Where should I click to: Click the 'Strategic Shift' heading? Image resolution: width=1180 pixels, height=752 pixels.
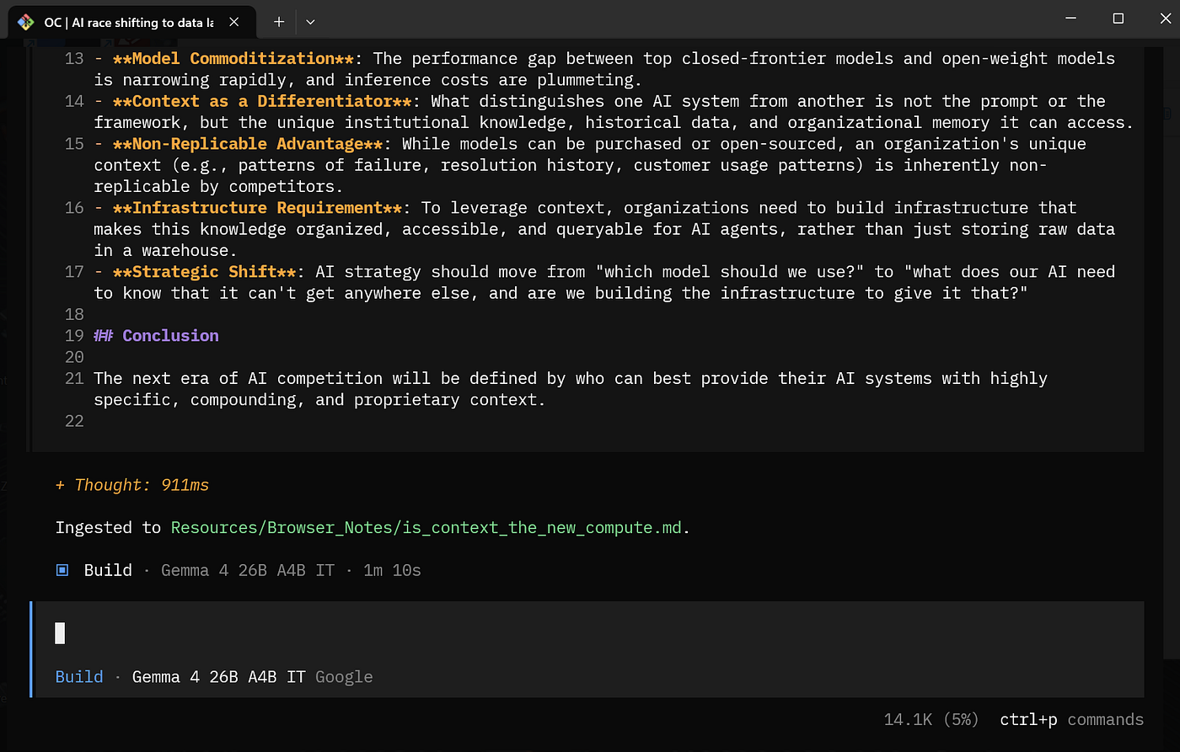[x=204, y=272]
